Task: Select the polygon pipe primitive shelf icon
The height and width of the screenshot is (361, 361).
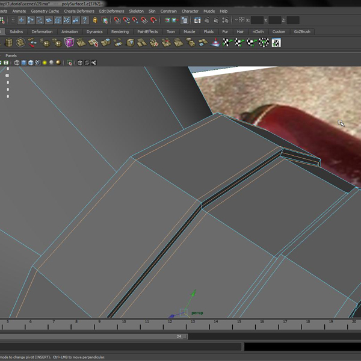Action: coord(8,43)
